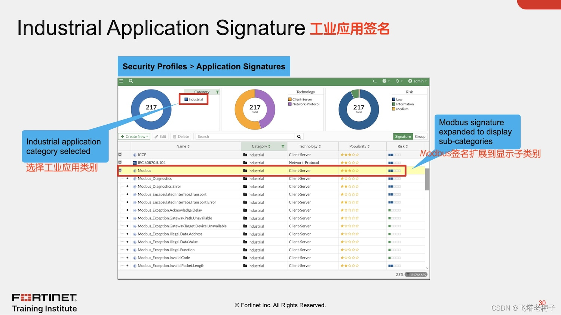Image resolution: width=561 pixels, height=315 pixels.
Task: Click the Industrial legend color swatch
Action: [x=186, y=99]
